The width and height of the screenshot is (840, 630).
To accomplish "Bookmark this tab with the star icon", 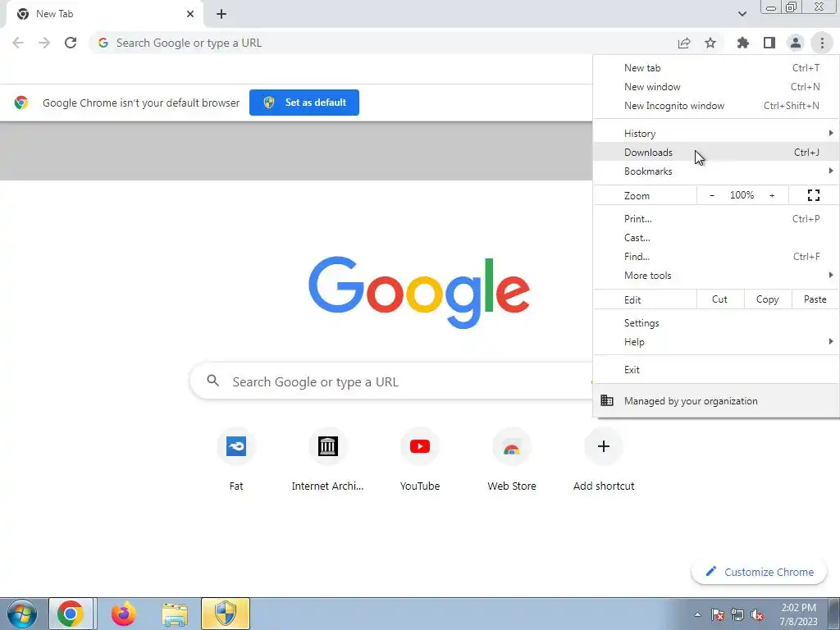I will coord(710,43).
